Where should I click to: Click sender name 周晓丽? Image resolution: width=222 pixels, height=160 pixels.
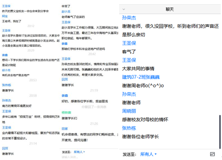click(x=129, y=111)
